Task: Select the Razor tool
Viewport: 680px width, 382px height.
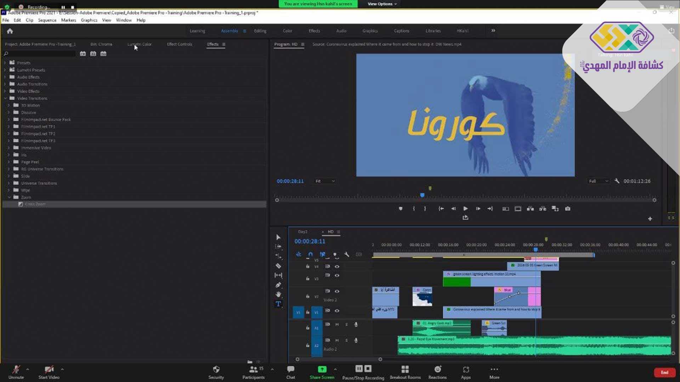Action: click(278, 266)
